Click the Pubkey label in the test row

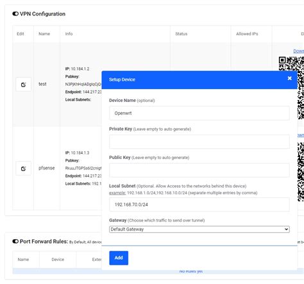pos(72,76)
